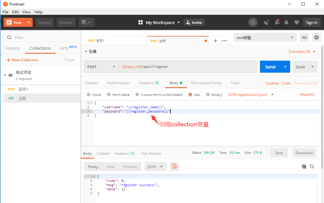Open the File menu
The width and height of the screenshot is (324, 203).
(x=5, y=12)
